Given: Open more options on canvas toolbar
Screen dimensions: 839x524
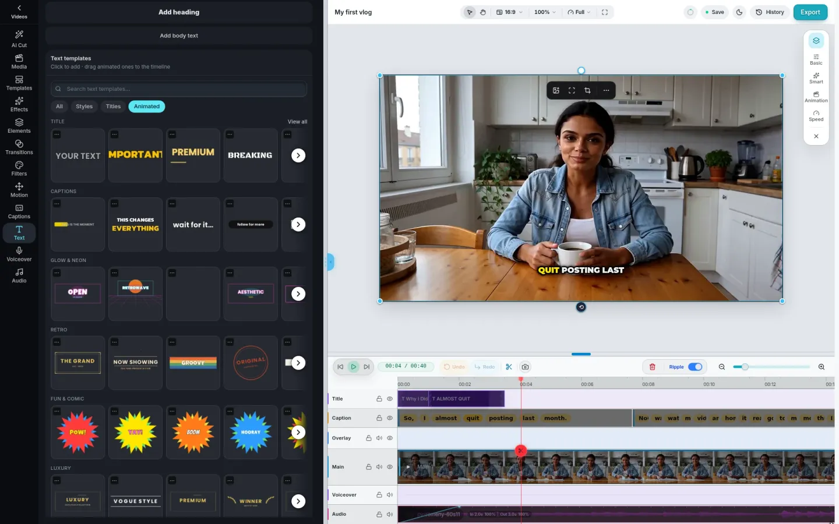Looking at the screenshot, I should [606, 90].
